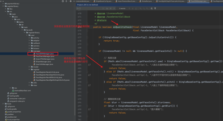Click the new line icon in find bar
This screenshot has height=121, width=223.
point(103,9)
